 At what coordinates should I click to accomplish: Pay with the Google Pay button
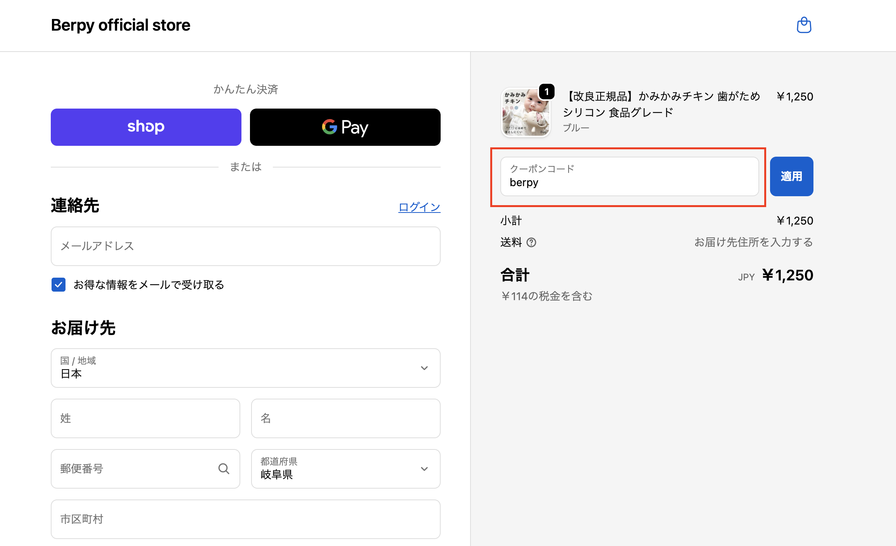coord(345,127)
